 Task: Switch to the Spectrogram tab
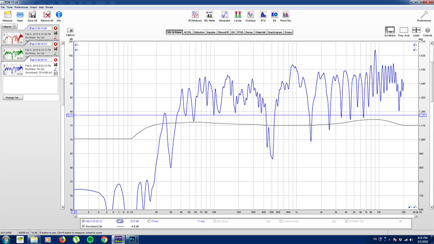pos(275,33)
